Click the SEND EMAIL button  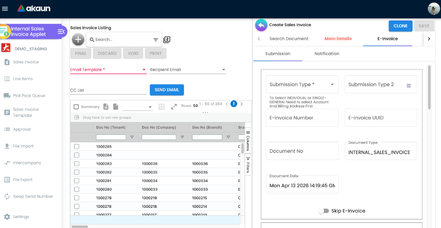point(167,90)
